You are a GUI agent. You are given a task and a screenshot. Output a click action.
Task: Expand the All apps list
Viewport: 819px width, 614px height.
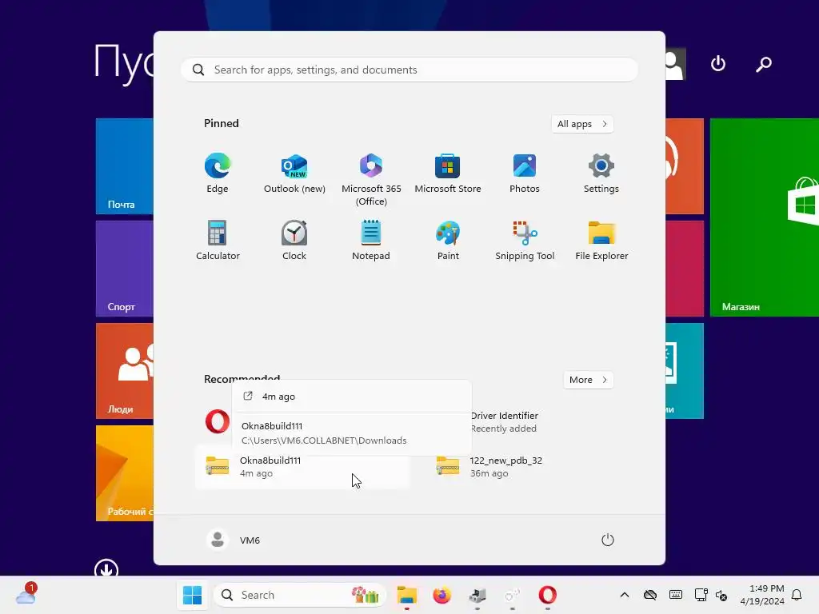tap(582, 124)
